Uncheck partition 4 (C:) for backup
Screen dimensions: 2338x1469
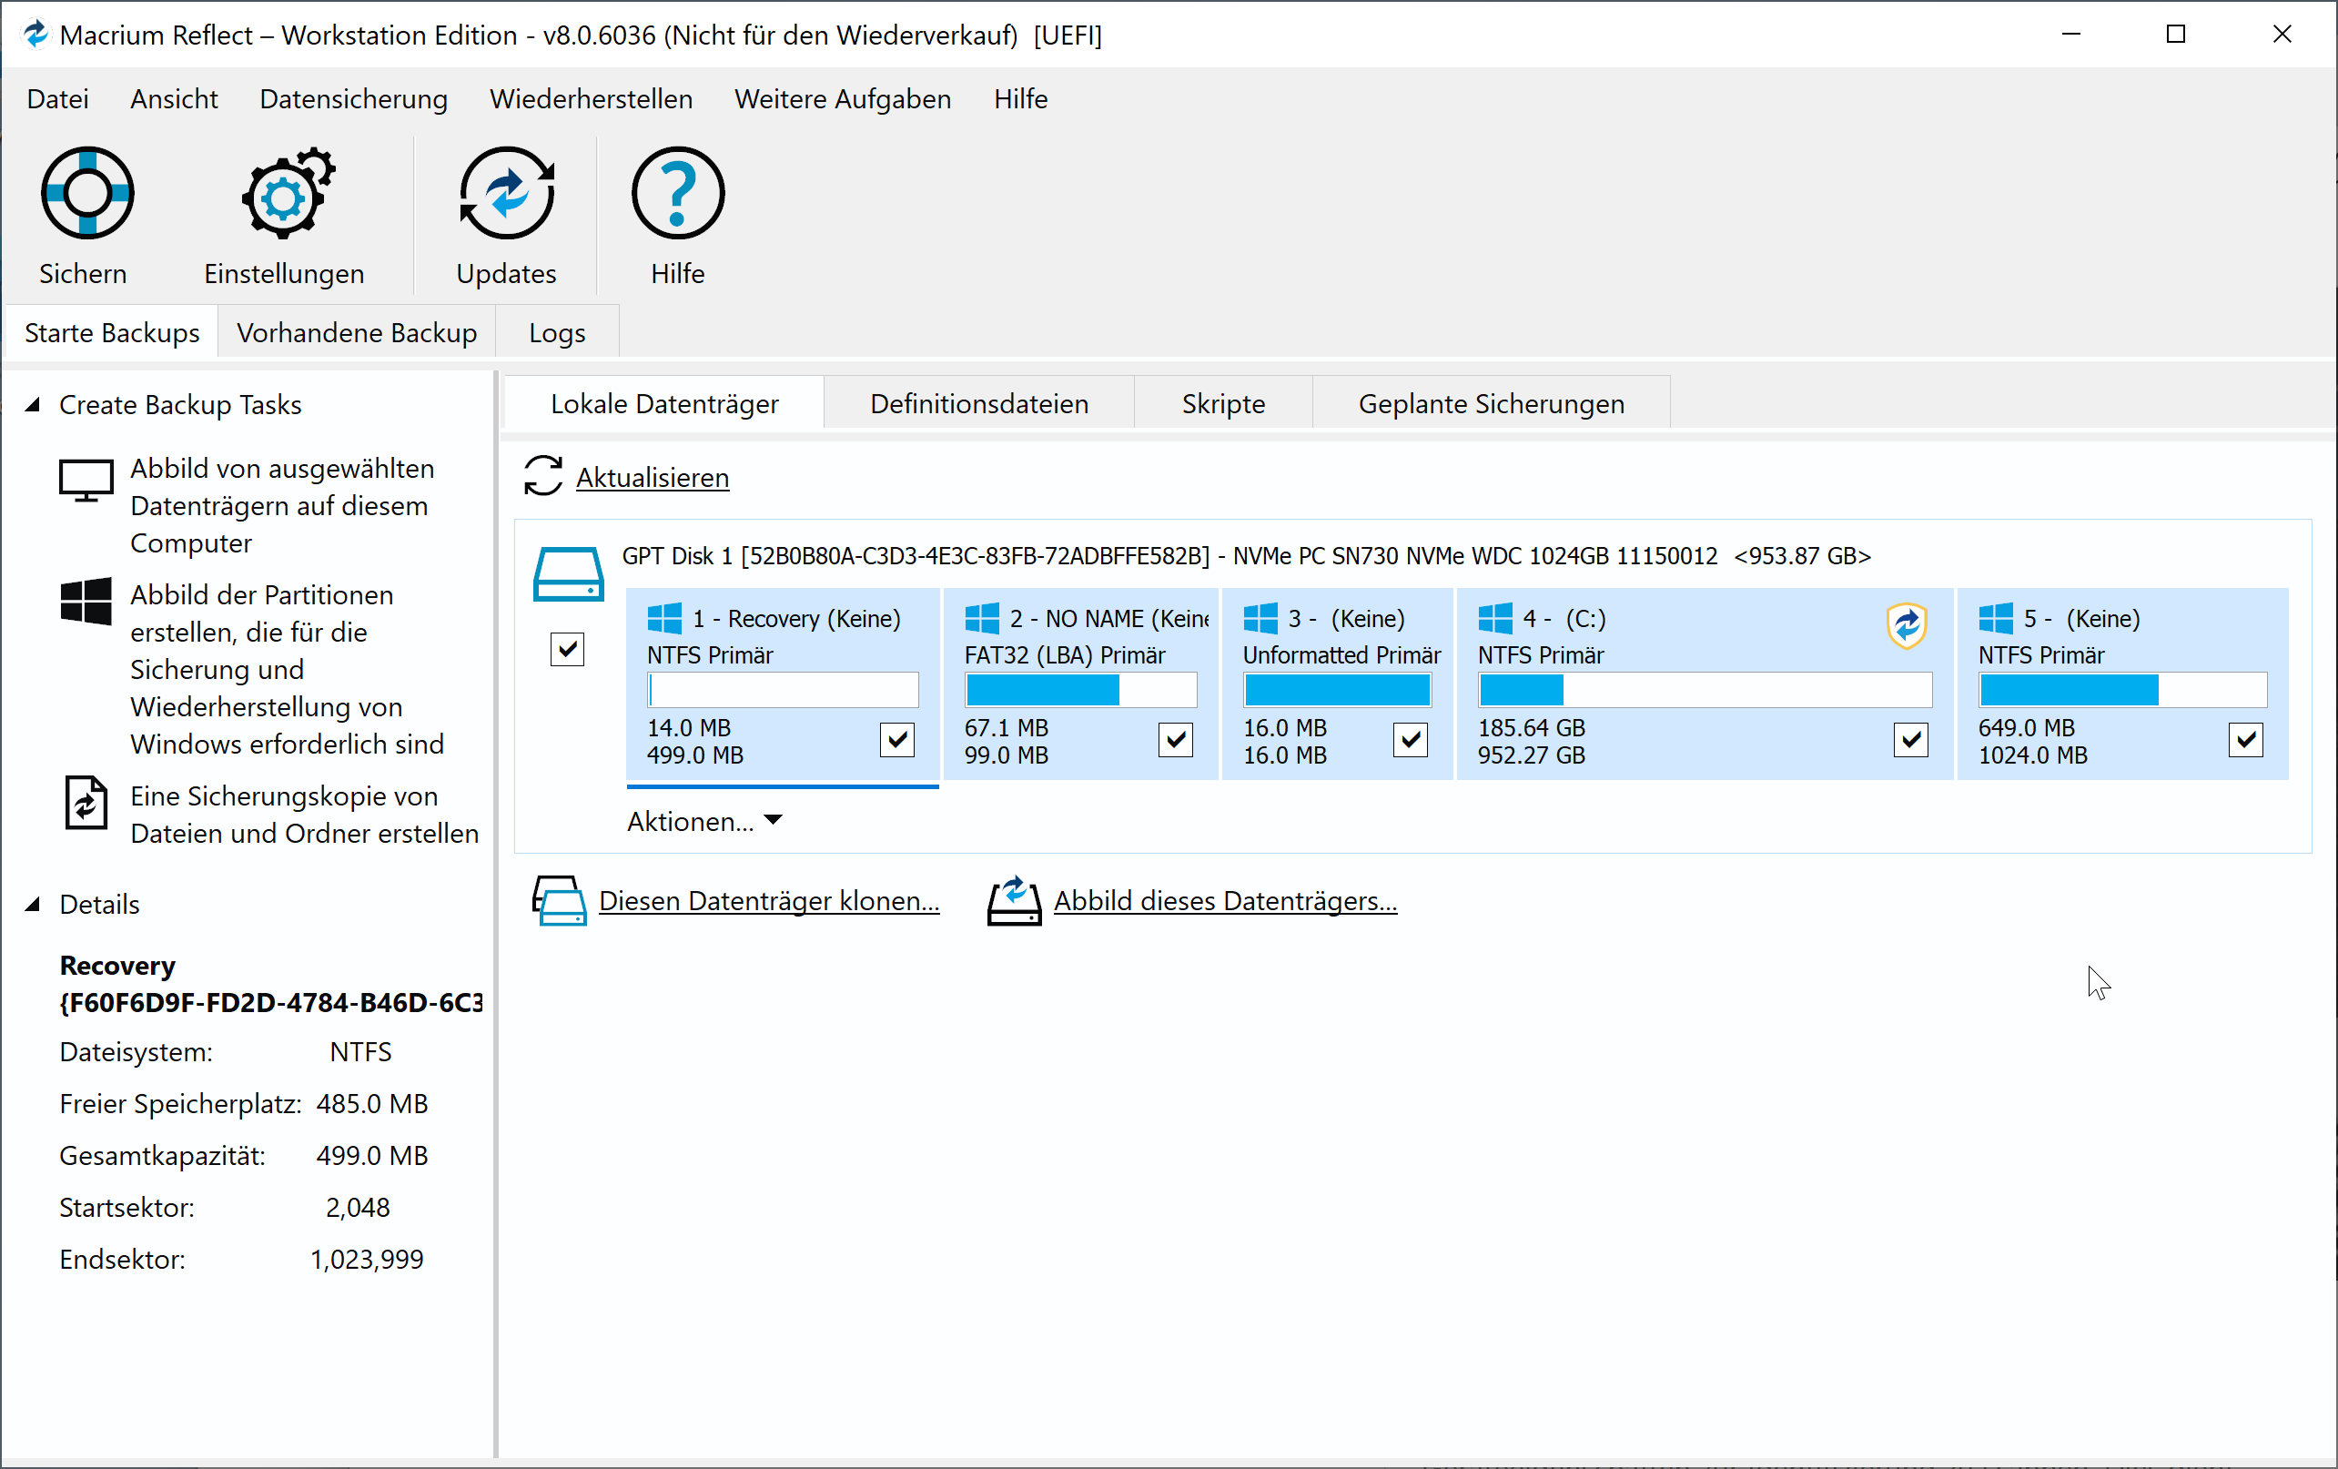(x=1910, y=740)
